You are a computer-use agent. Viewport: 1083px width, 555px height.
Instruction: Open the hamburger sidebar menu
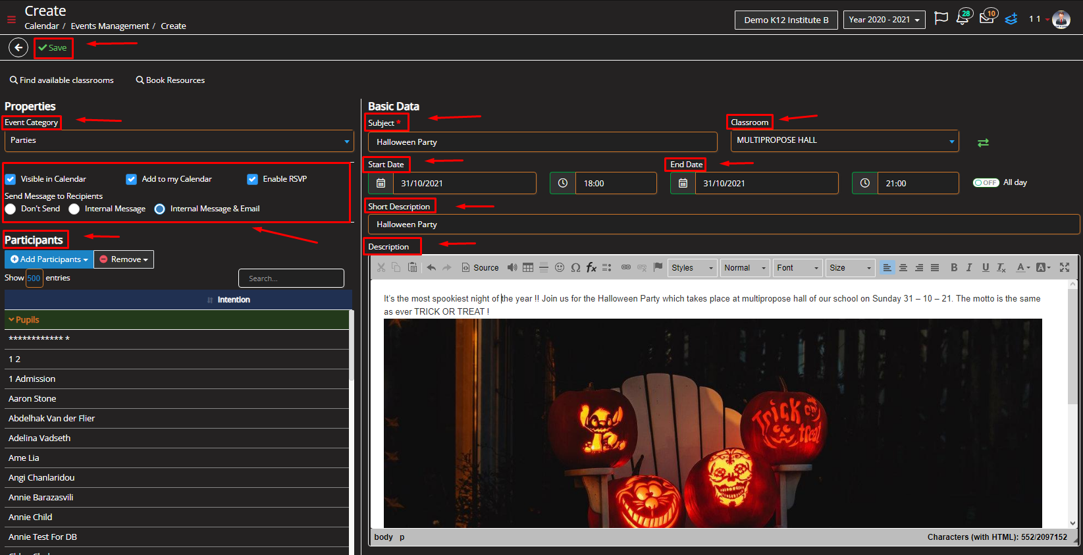[11, 19]
